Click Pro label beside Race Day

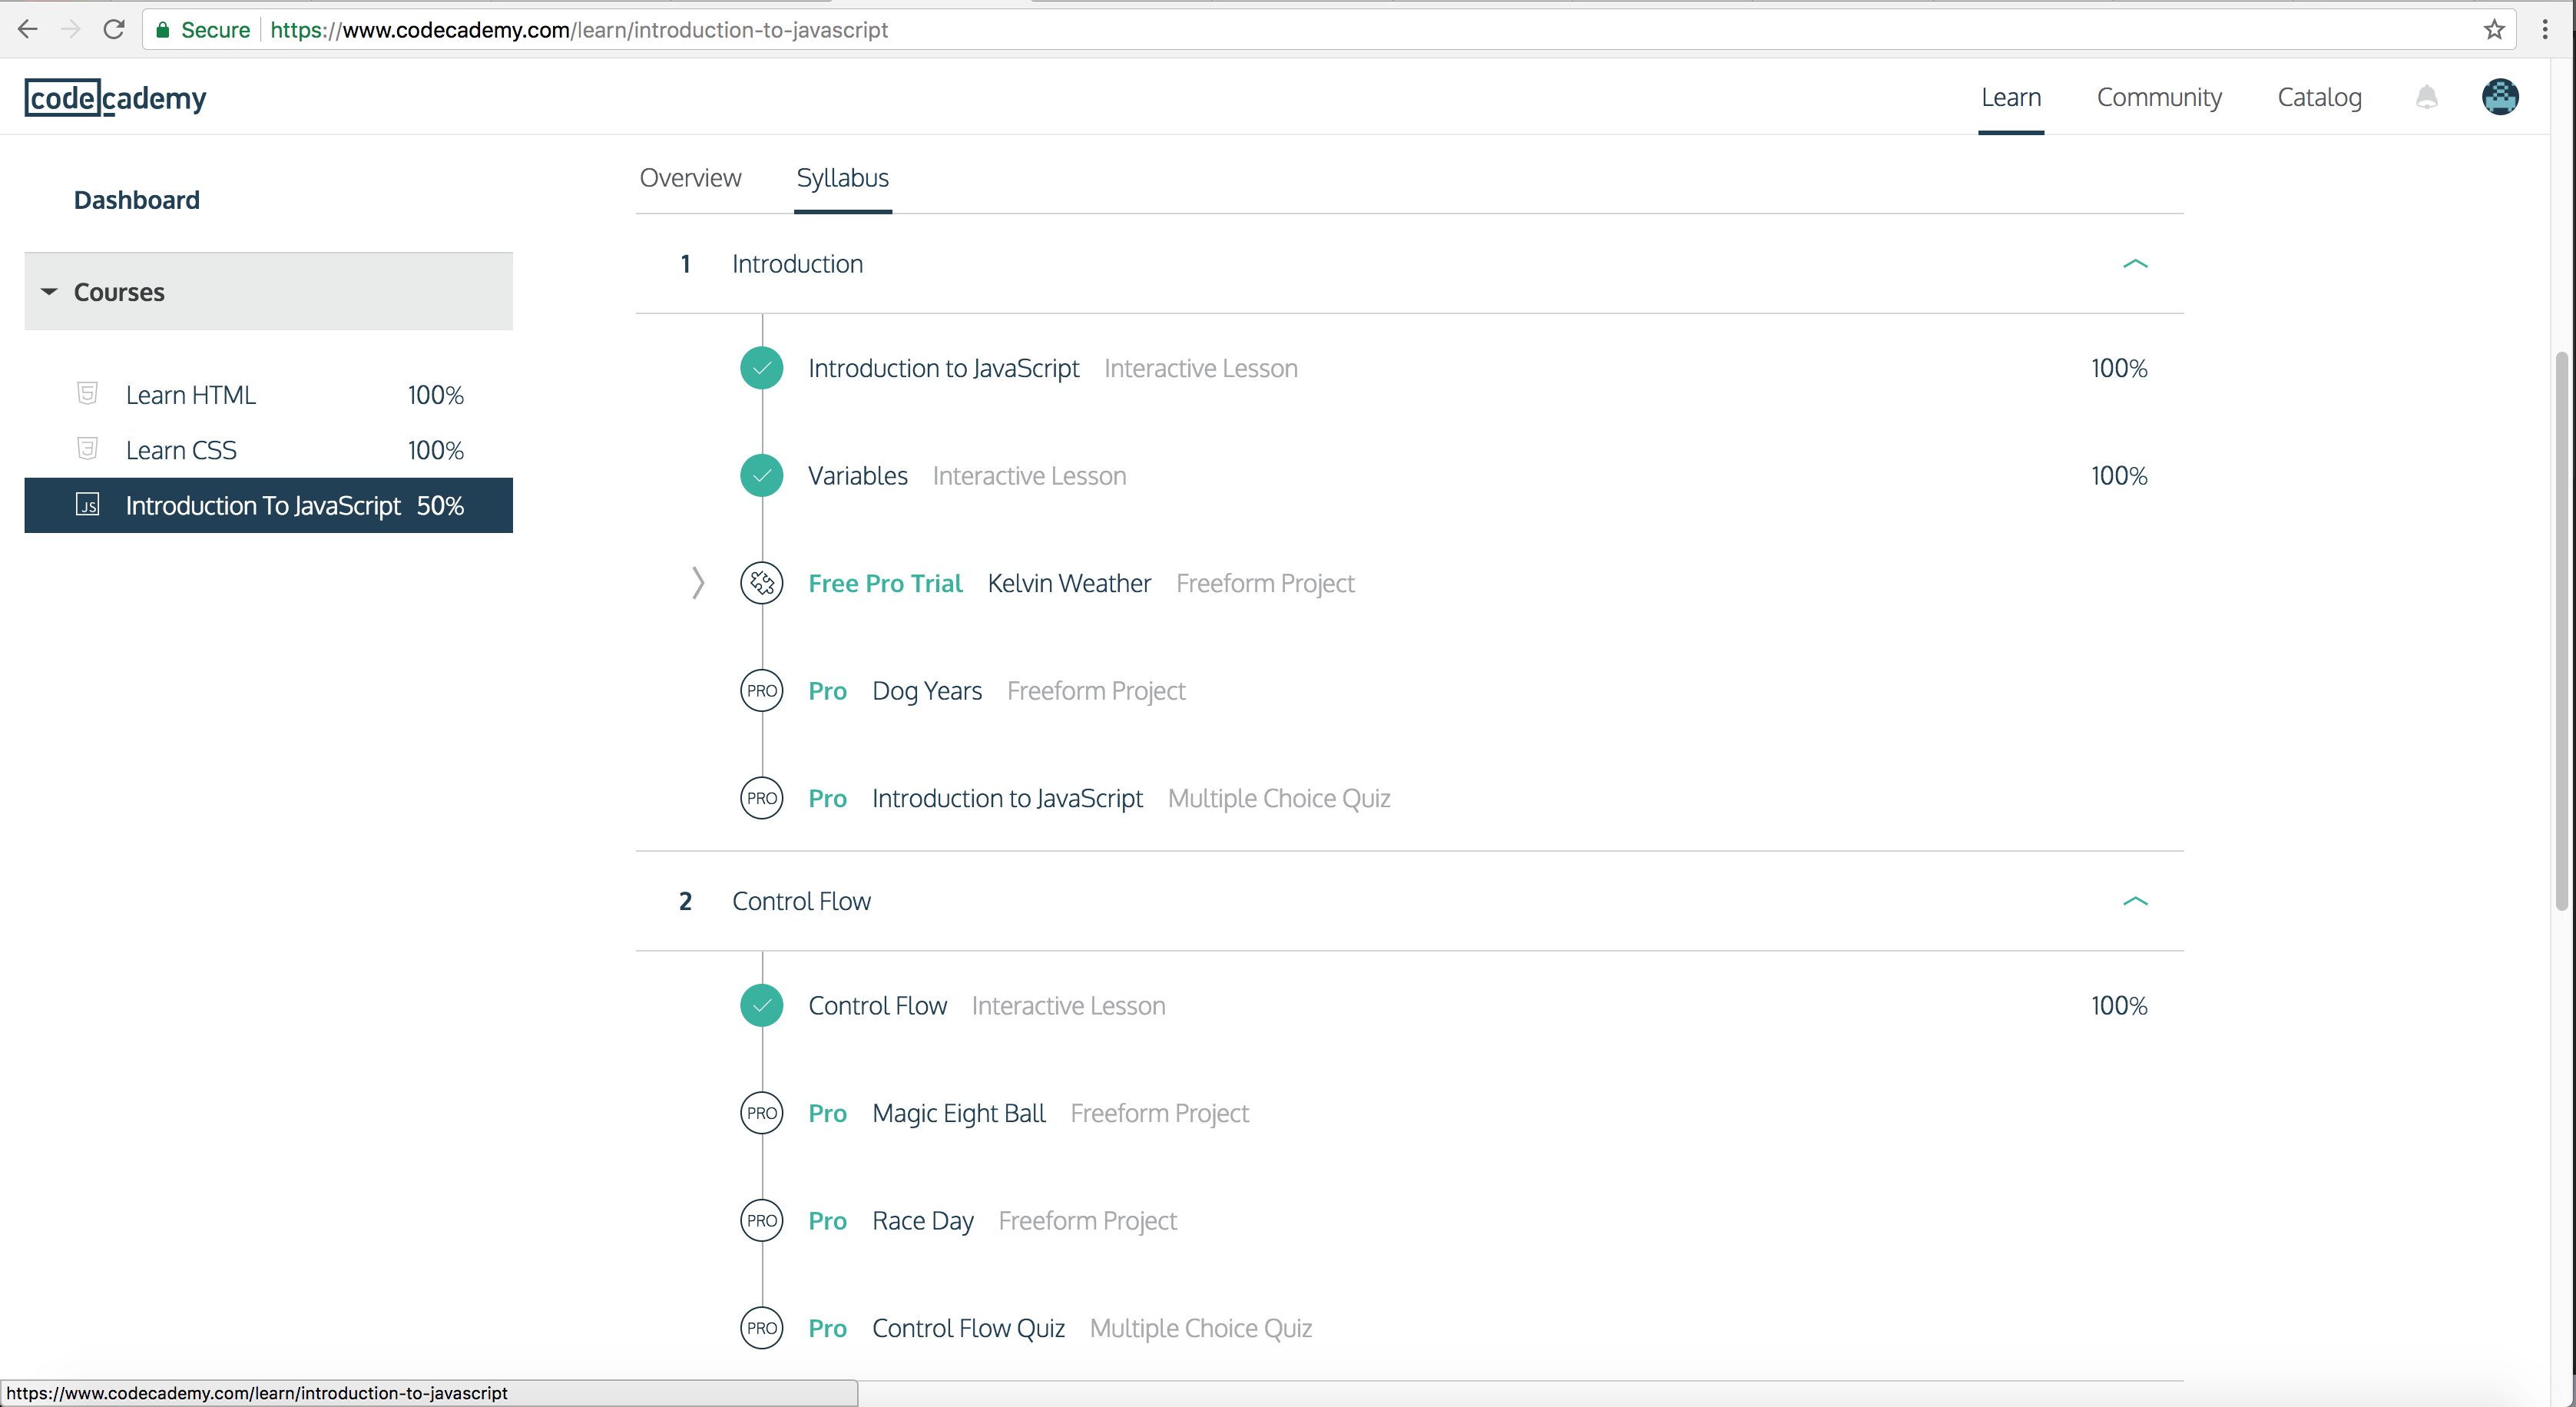click(x=827, y=1221)
